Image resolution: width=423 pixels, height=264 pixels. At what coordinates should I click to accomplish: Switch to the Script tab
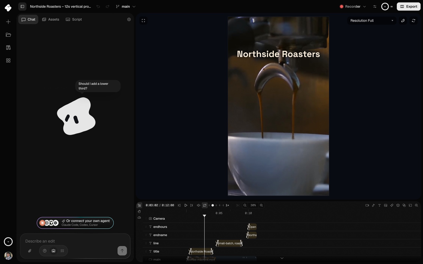tap(74, 20)
